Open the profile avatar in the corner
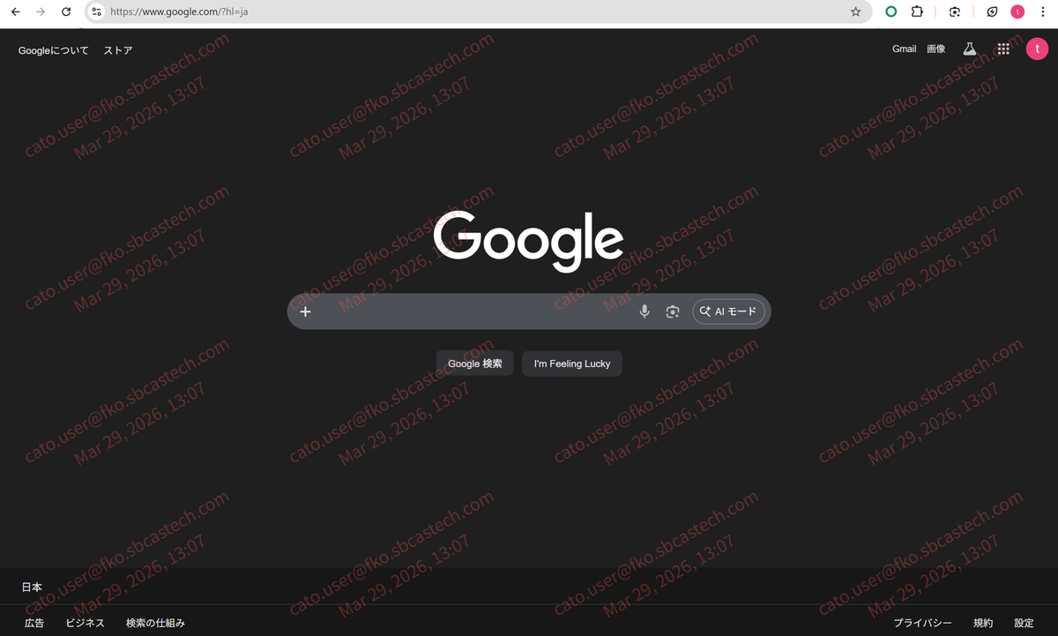Viewport: 1058px width, 636px height. click(x=1037, y=49)
